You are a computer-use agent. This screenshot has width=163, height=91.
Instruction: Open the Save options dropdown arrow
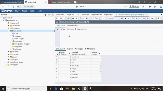click(64, 18)
